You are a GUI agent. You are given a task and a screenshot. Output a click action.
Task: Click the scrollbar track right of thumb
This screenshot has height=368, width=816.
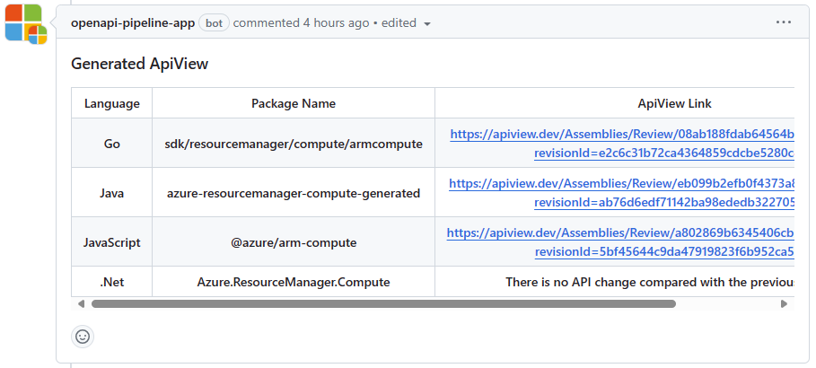pyautogui.click(x=726, y=303)
